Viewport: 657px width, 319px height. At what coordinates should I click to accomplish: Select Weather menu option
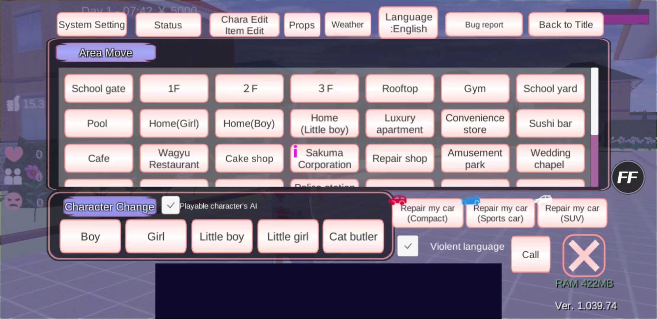348,24
